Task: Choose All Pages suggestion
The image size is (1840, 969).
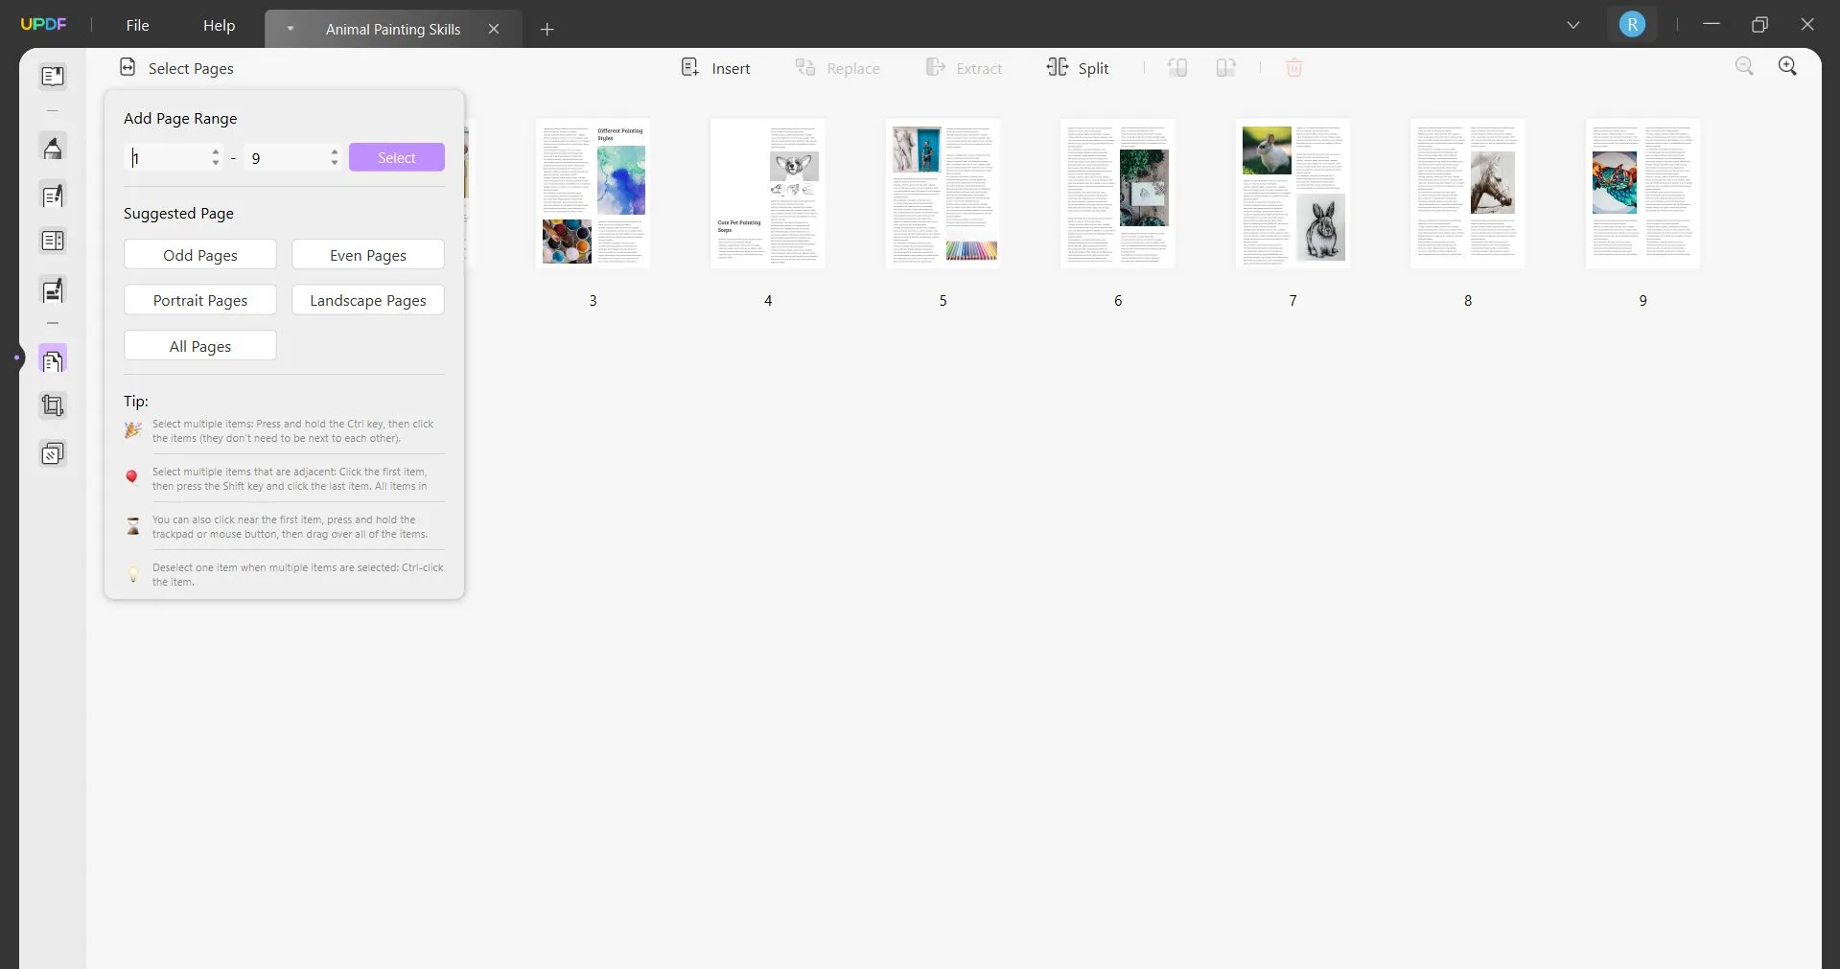Action: click(200, 346)
